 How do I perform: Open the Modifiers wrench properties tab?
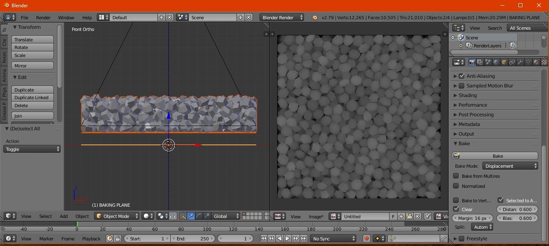[520, 62]
